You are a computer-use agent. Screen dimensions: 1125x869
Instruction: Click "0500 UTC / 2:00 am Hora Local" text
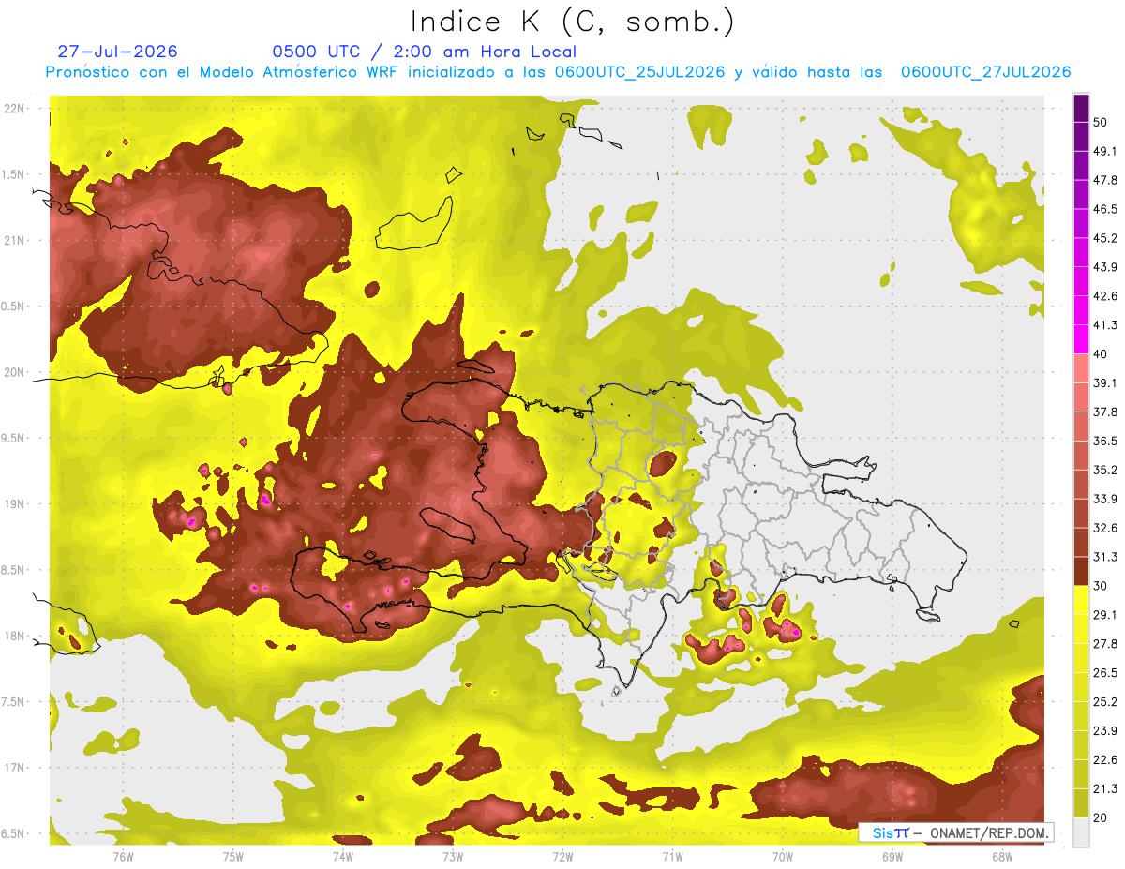(424, 52)
